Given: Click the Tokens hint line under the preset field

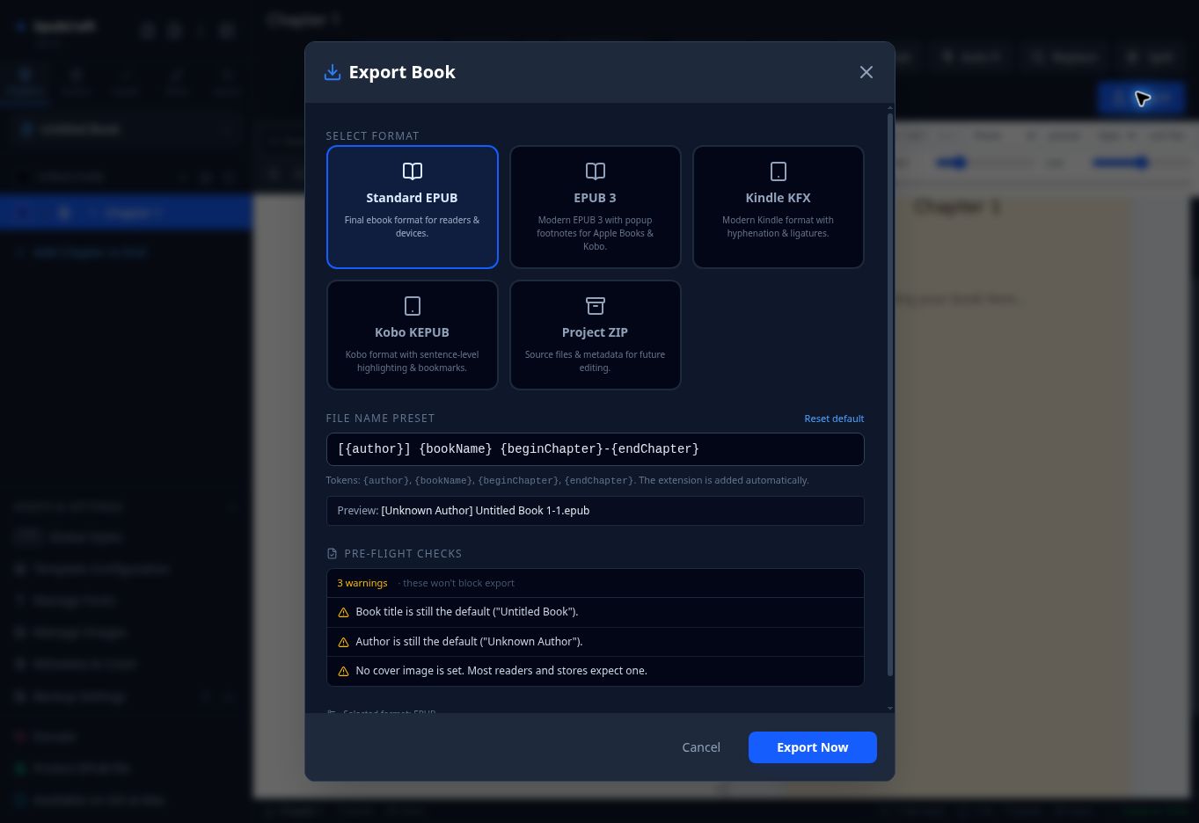Looking at the screenshot, I should click(567, 480).
